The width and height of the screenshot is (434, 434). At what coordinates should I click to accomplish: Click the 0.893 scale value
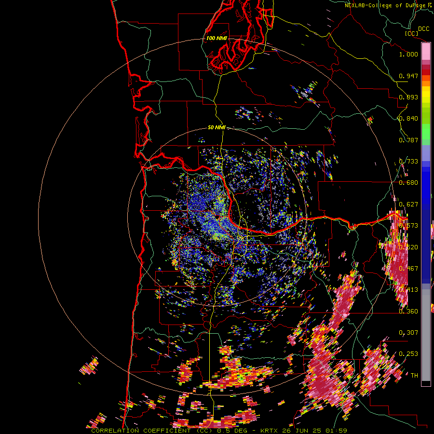(x=408, y=97)
